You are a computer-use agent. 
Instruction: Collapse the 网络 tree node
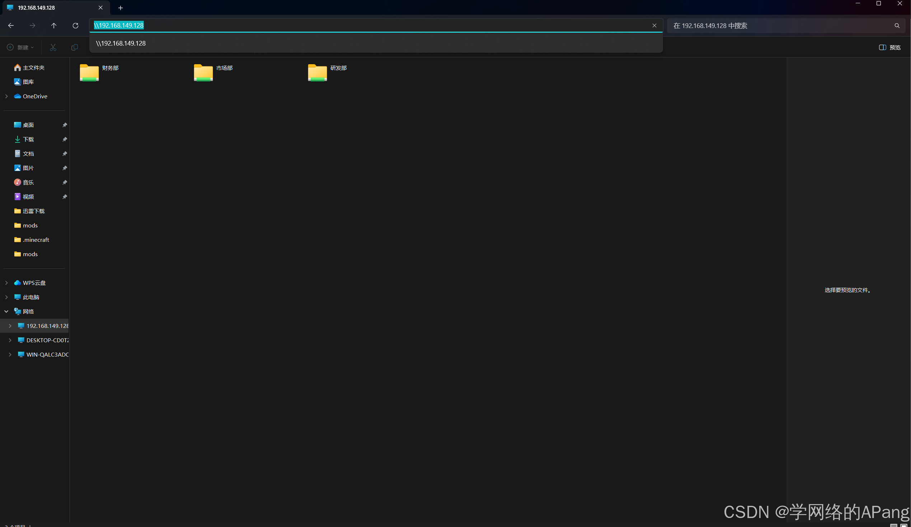[6, 311]
